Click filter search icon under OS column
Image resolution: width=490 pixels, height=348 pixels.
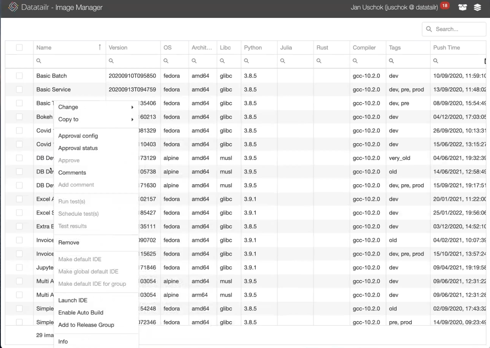166,61
